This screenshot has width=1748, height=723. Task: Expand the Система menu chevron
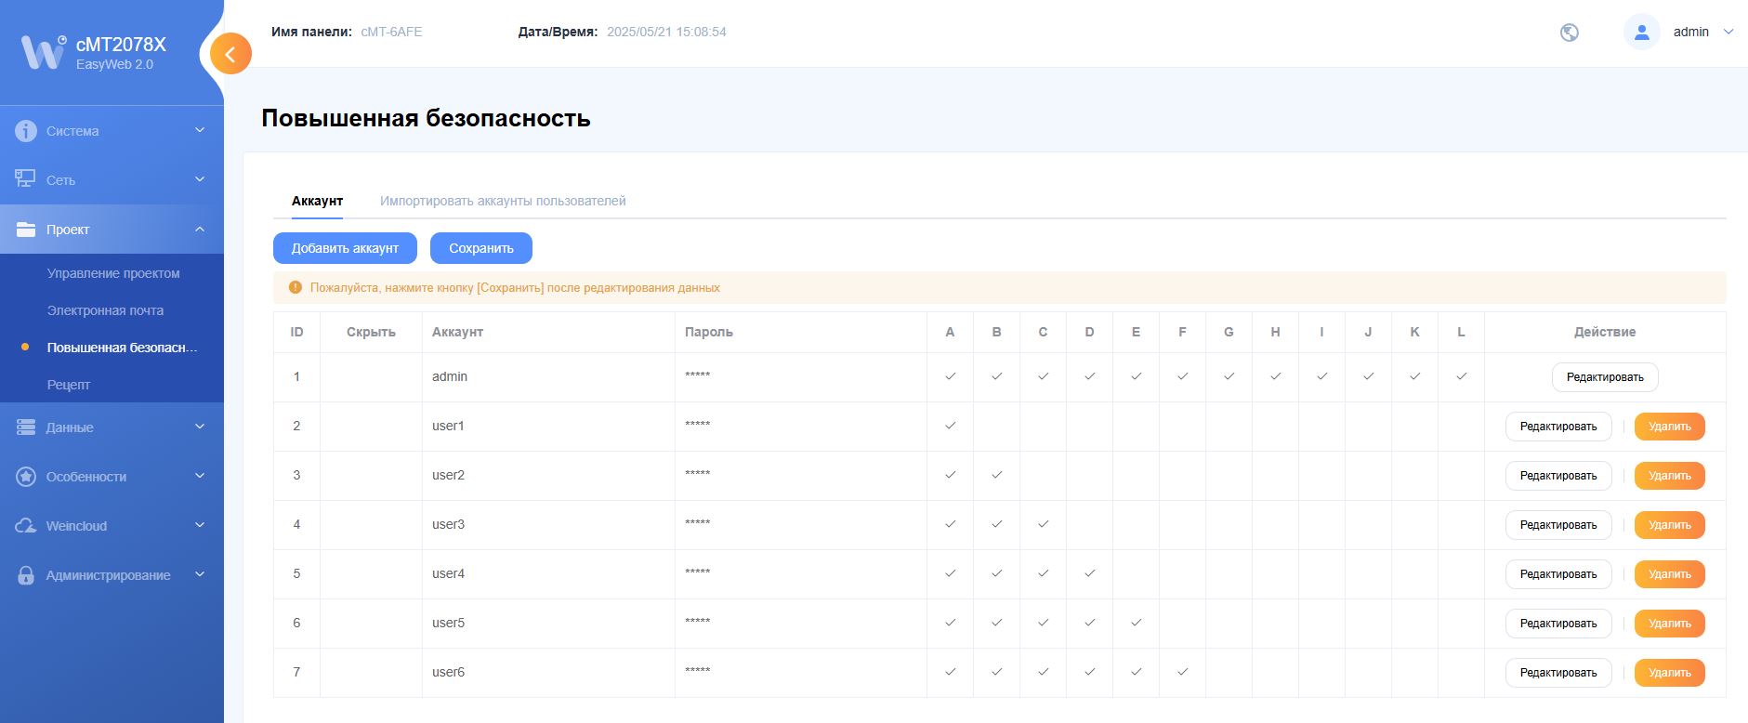pos(200,131)
